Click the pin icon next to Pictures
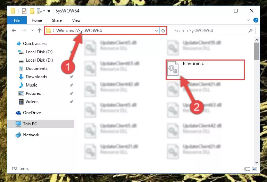Screen dimensions: 267x182 click(71, 93)
